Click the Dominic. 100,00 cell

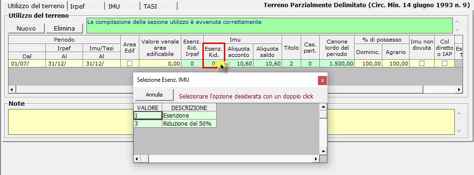[368, 64]
